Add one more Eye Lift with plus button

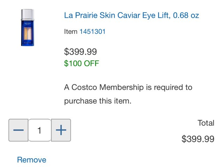(61, 130)
